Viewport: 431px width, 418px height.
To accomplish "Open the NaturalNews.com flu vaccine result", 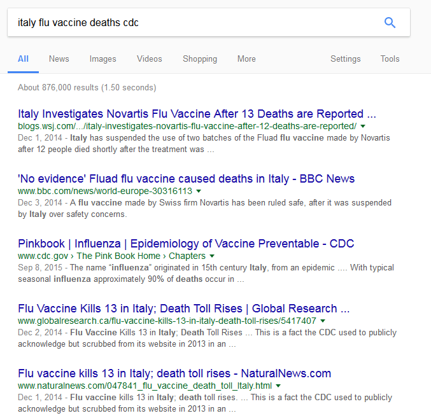I will [174, 373].
